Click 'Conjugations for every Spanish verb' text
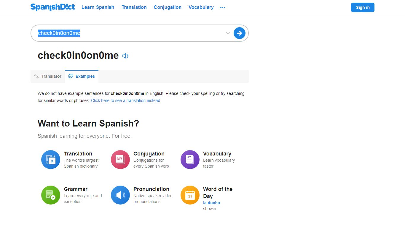The width and height of the screenshot is (405, 227). (x=151, y=163)
